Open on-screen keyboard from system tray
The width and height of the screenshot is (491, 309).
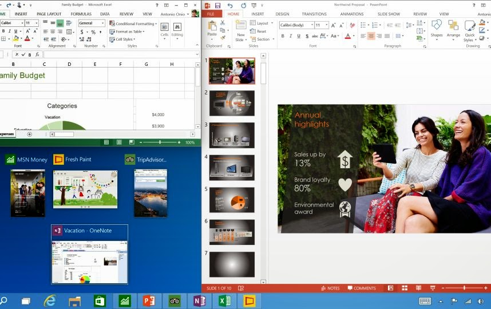point(425,301)
